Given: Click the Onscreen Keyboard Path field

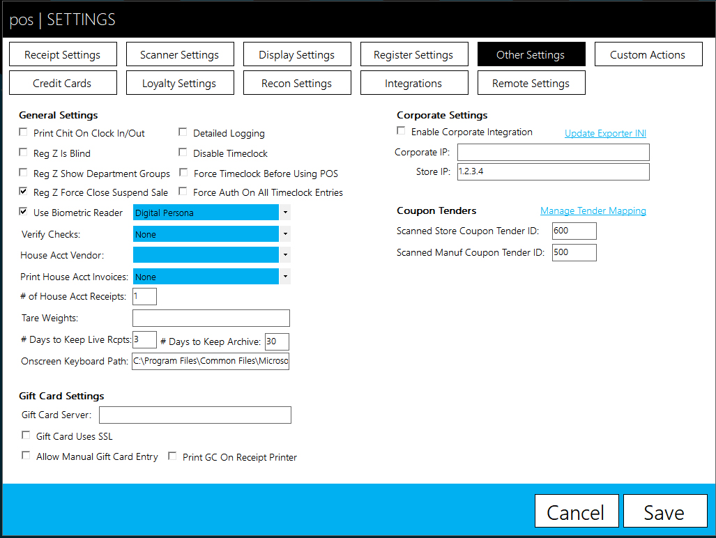Looking at the screenshot, I should (x=211, y=361).
